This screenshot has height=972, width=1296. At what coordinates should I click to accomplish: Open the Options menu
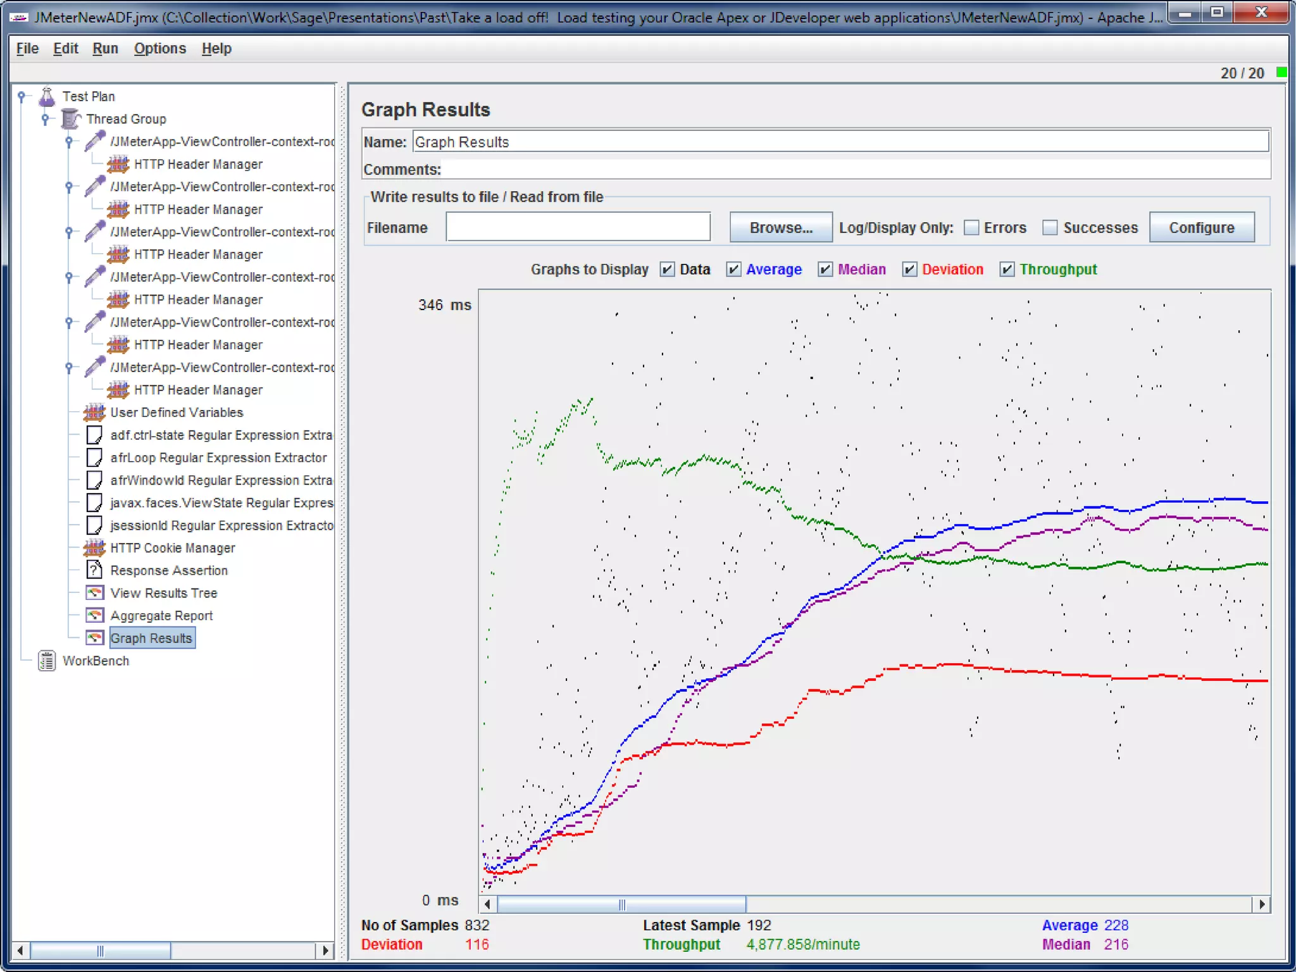pos(159,49)
